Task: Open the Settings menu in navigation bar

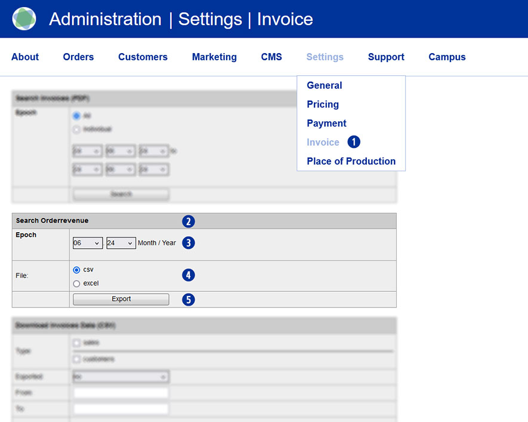Action: [325, 57]
